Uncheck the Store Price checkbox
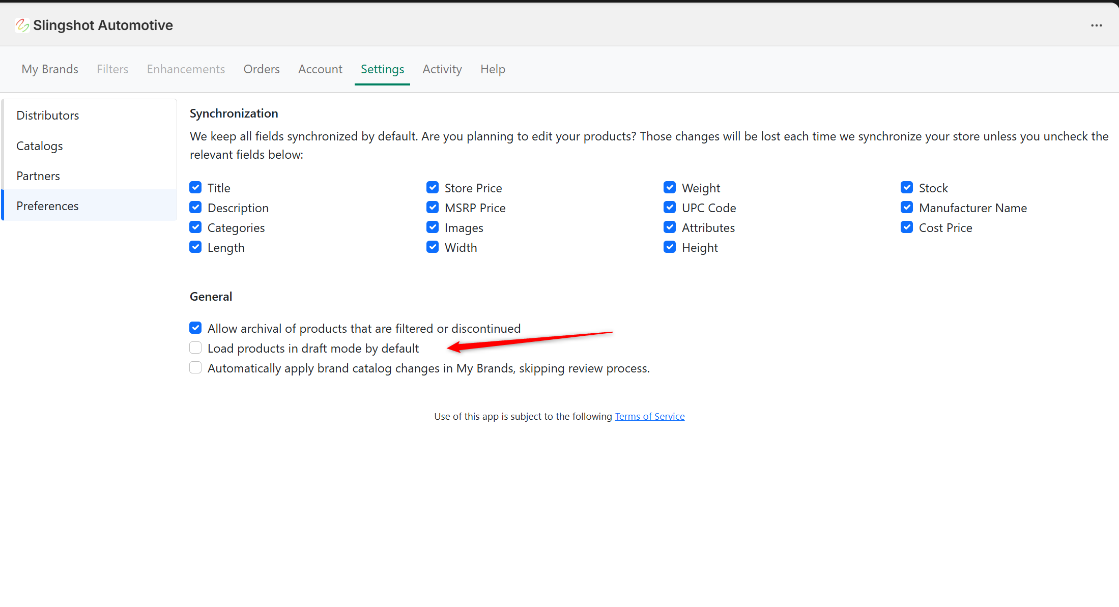Screen dimensions: 1119x607 pyautogui.click(x=433, y=188)
